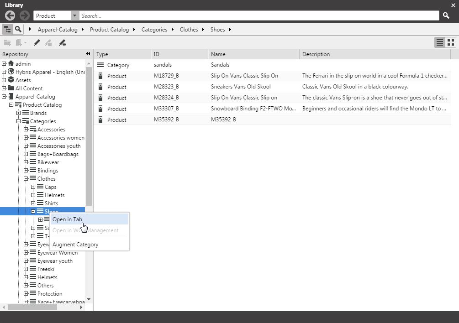Expand the Brands tree node
This screenshot has height=323, width=459.
(x=19, y=113)
